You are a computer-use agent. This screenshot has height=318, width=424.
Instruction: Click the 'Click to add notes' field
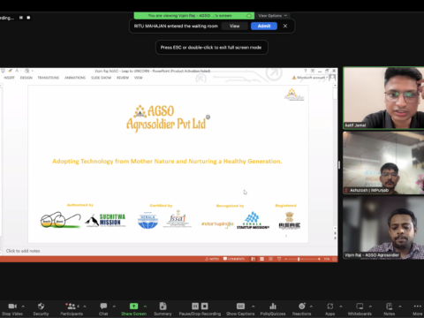[x=23, y=251]
